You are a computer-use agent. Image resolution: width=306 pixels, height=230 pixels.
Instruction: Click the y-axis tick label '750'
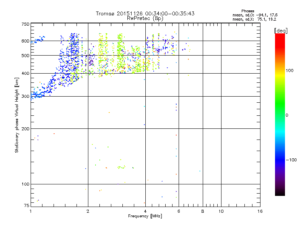(25, 25)
